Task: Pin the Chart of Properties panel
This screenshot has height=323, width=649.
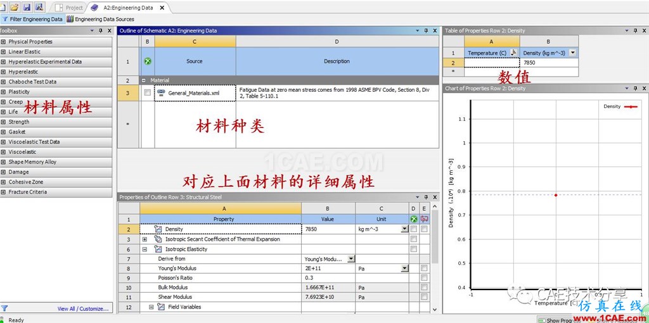Action: click(634, 88)
